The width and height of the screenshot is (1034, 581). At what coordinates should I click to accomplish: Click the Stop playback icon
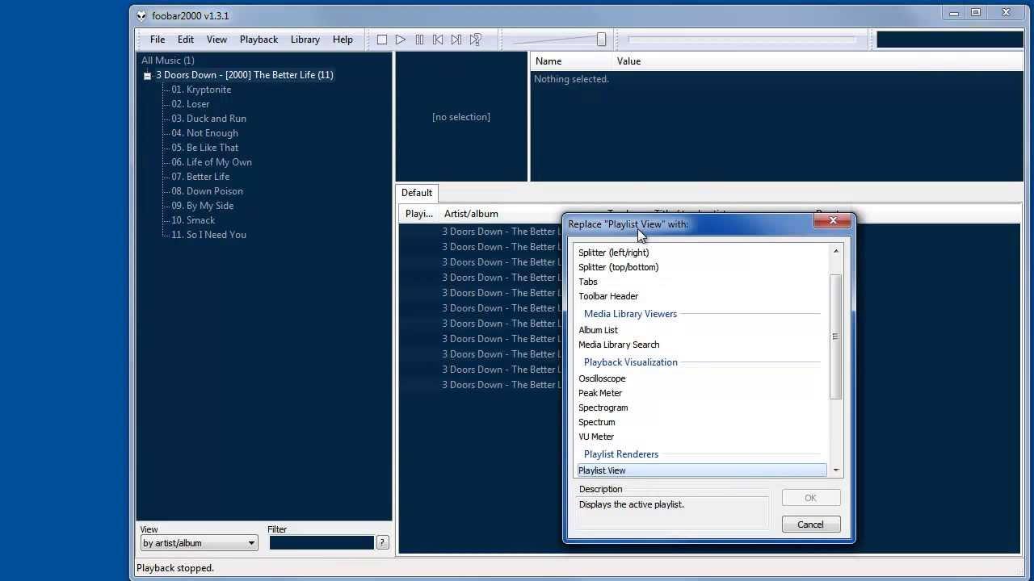[x=381, y=39]
